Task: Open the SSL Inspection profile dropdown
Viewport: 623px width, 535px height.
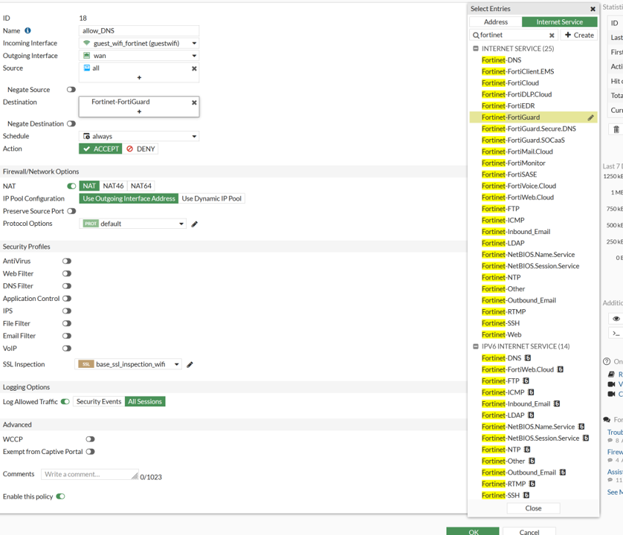Action: [129, 364]
